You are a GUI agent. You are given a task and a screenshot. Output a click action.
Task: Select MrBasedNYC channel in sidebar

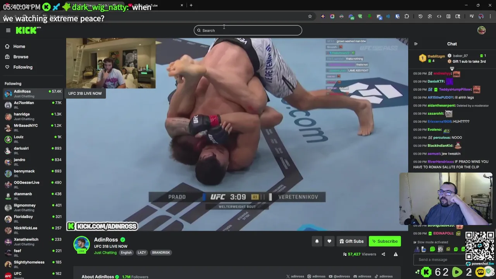tap(33, 127)
